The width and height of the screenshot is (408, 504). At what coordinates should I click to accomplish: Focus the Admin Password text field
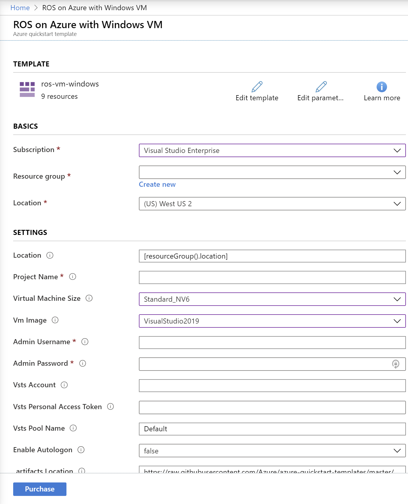pos(272,364)
